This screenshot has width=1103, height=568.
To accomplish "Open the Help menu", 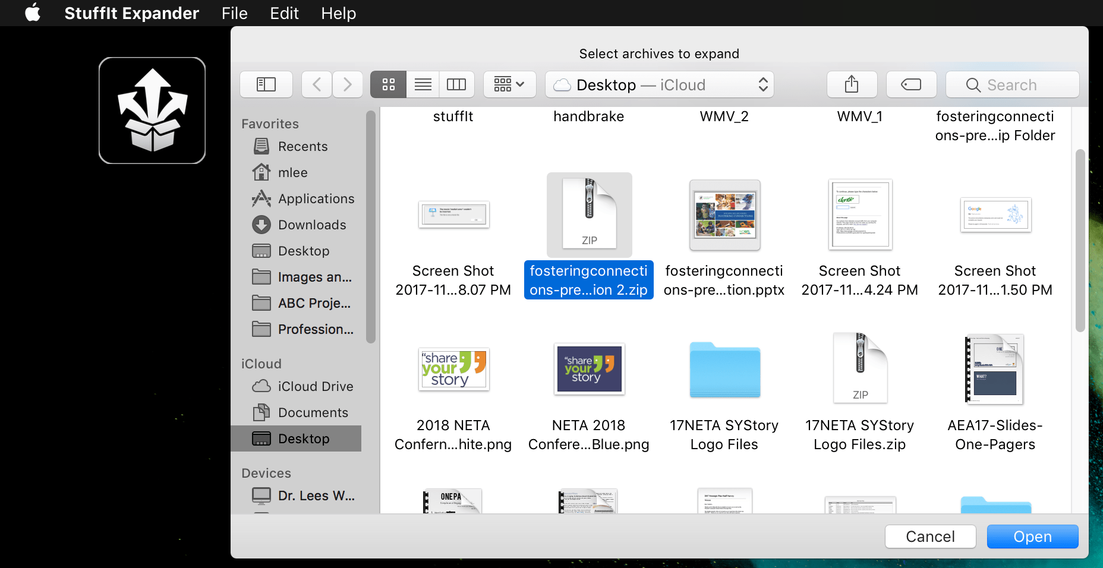I will (x=339, y=13).
